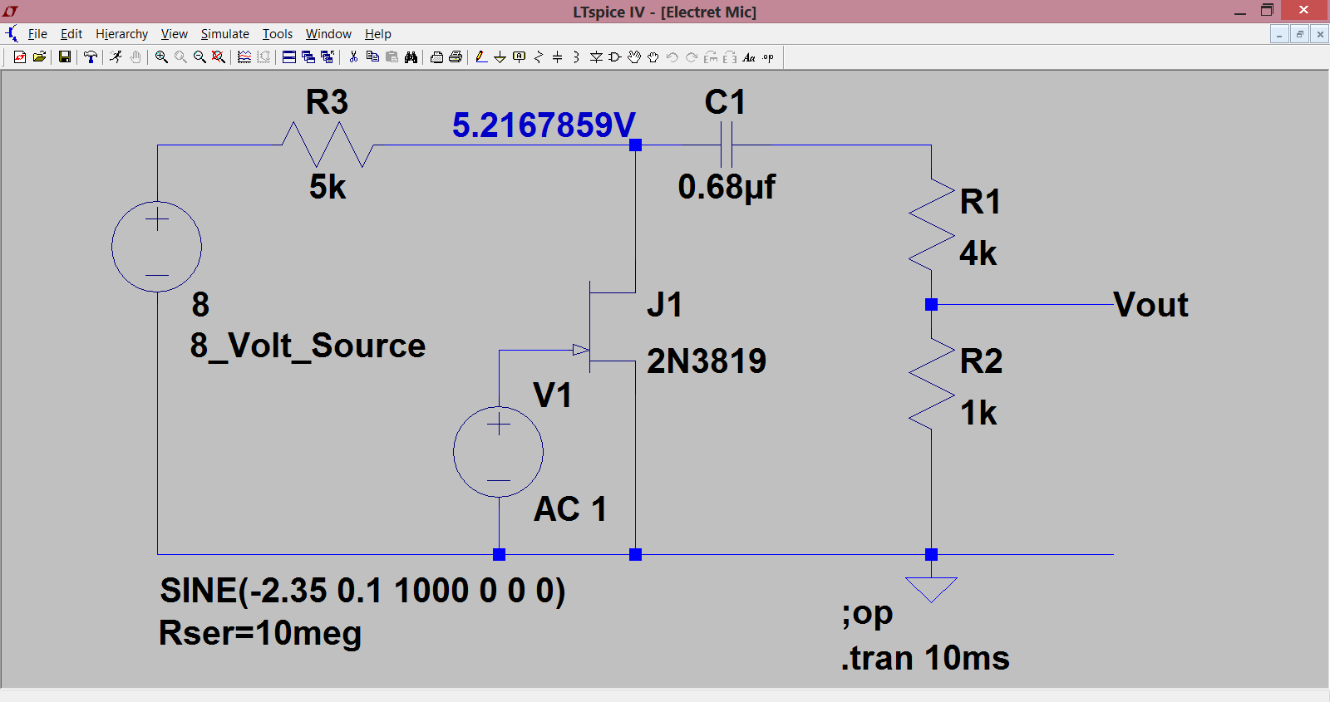Cascade windows using the toolbar icon
Viewport: 1330px width, 702px height.
308,57
